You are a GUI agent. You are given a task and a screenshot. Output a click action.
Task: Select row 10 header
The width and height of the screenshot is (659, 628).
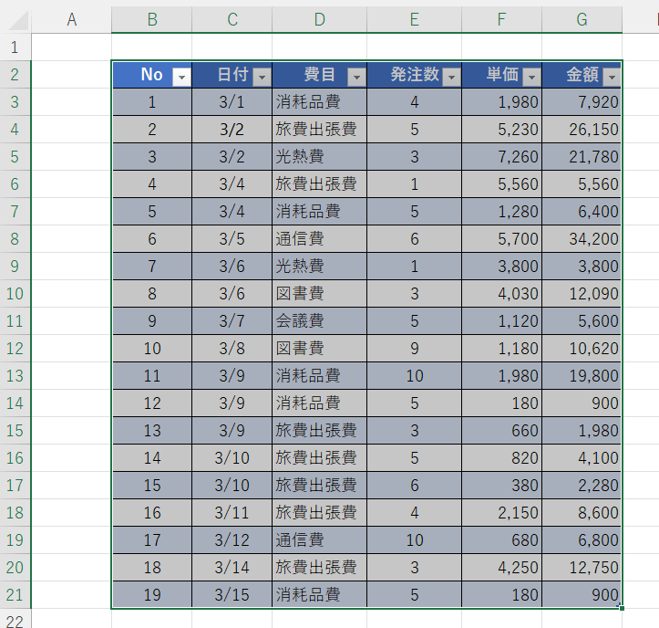pos(15,294)
